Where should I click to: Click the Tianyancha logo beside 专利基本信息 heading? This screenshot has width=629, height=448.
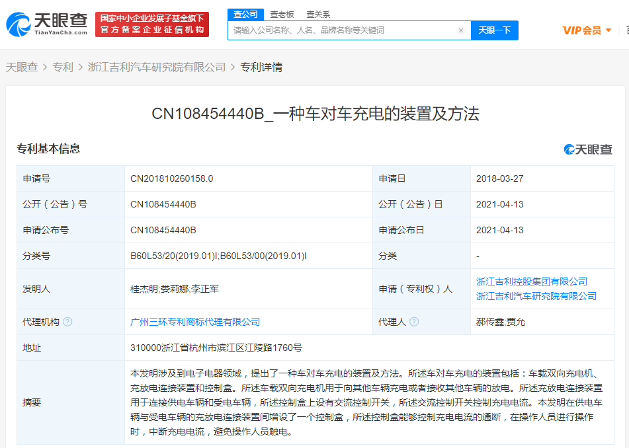(x=589, y=149)
